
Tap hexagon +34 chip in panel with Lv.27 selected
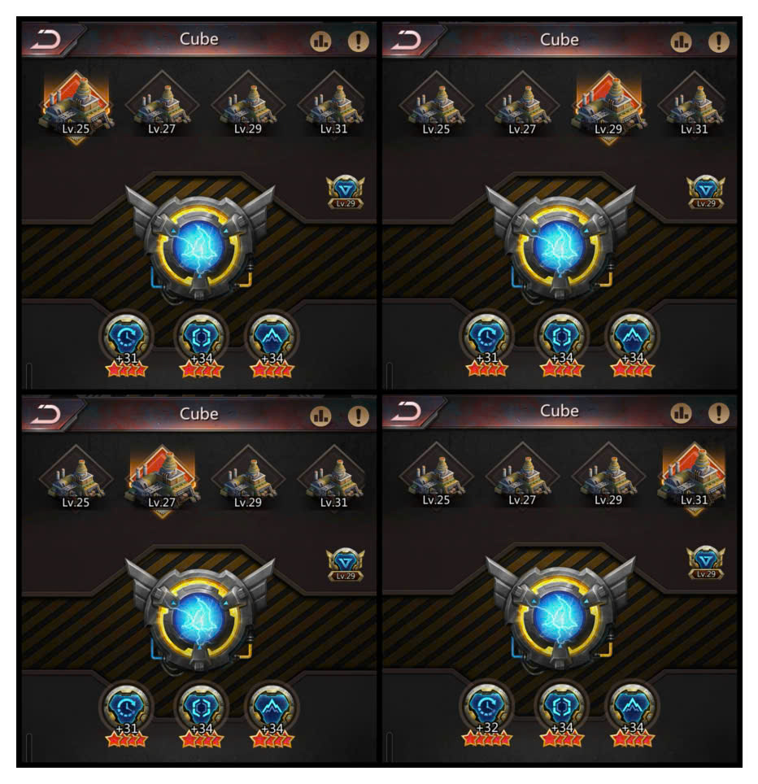tap(201, 712)
